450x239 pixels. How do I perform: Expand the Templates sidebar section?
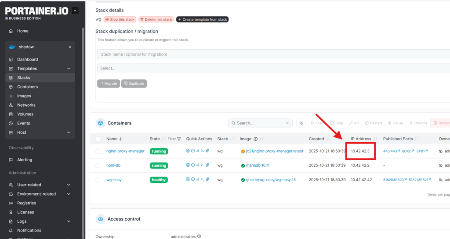pos(69,68)
